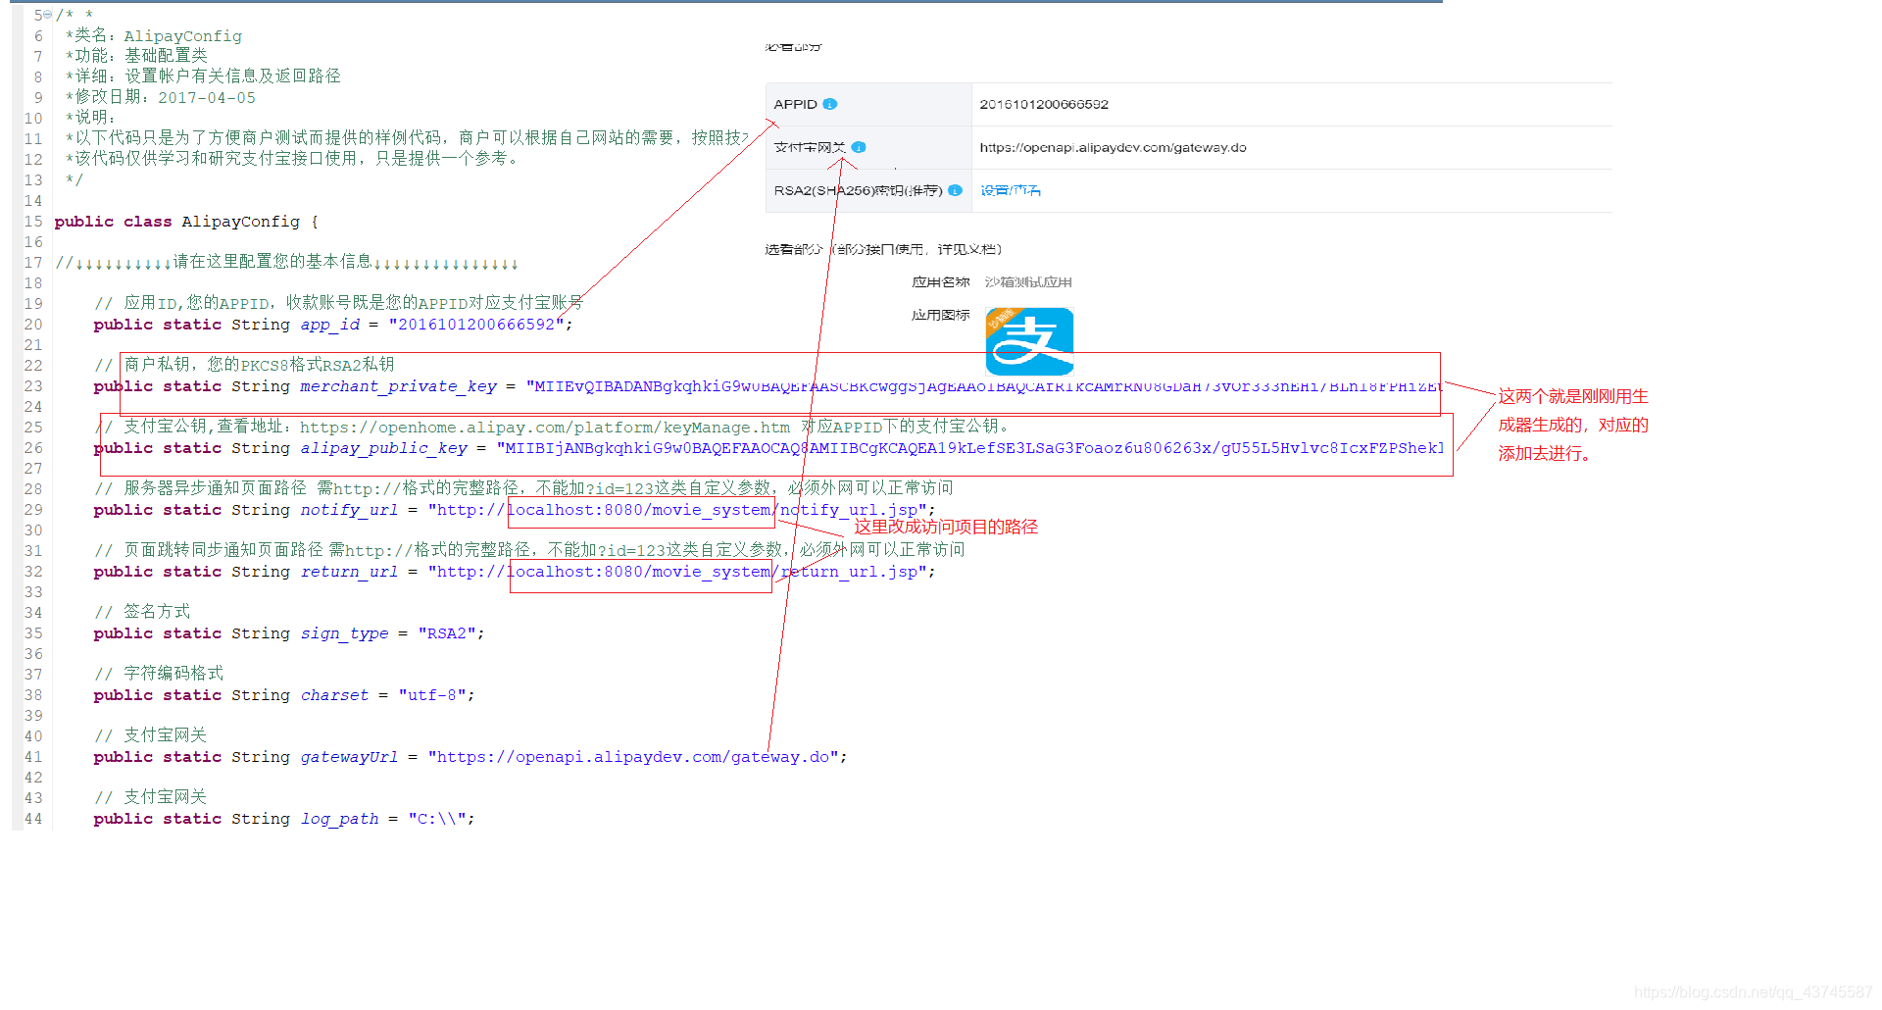The image size is (1882, 1010).
Task: Click the Alipay sandbox app icon image
Action: point(1029,341)
